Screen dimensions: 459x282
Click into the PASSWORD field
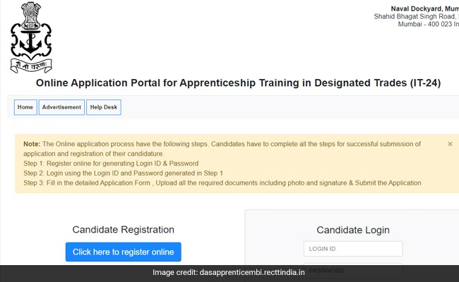coord(353,269)
